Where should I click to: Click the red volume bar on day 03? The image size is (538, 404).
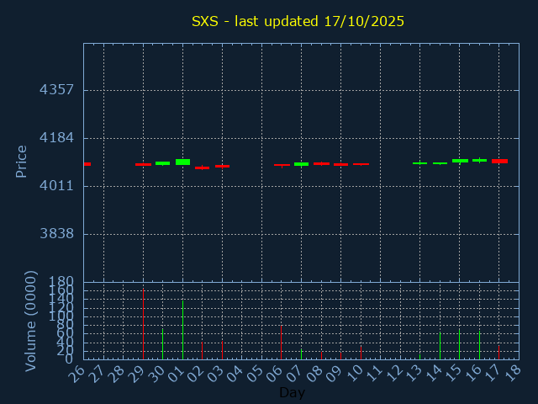click(222, 350)
